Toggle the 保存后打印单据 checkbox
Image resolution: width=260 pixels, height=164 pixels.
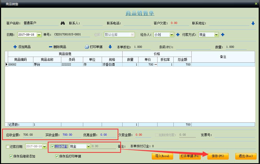point(57,156)
